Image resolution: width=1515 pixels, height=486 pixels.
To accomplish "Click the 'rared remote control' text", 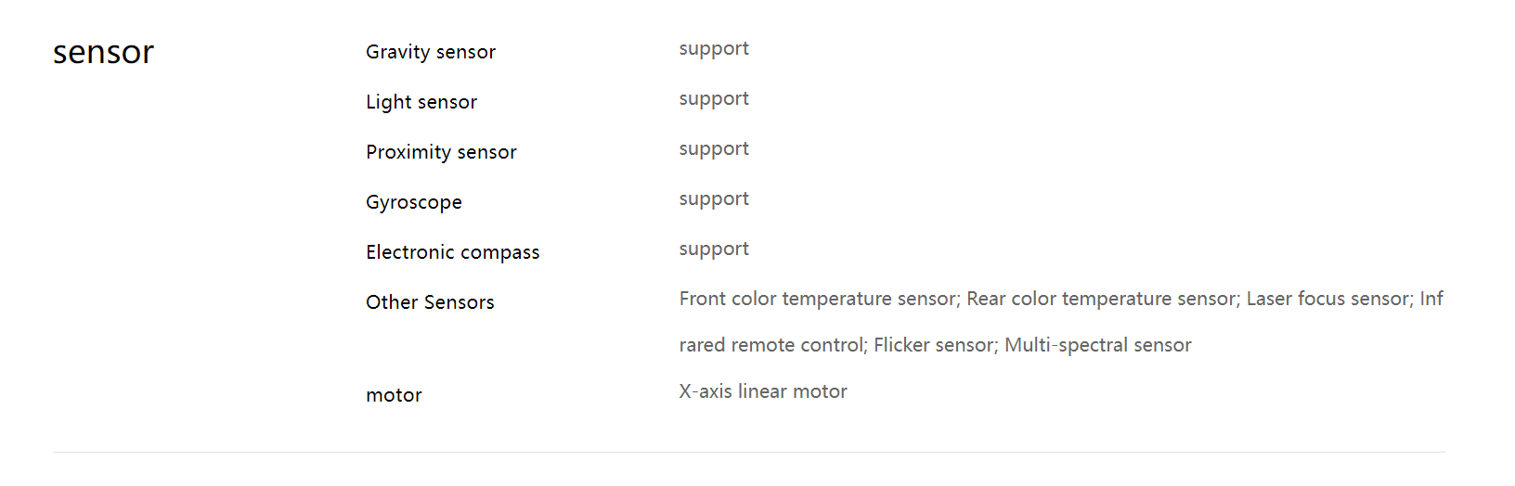I will click(771, 345).
